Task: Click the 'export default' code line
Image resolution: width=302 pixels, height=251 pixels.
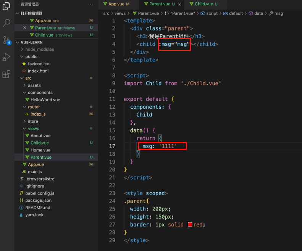Action: [x=149, y=99]
